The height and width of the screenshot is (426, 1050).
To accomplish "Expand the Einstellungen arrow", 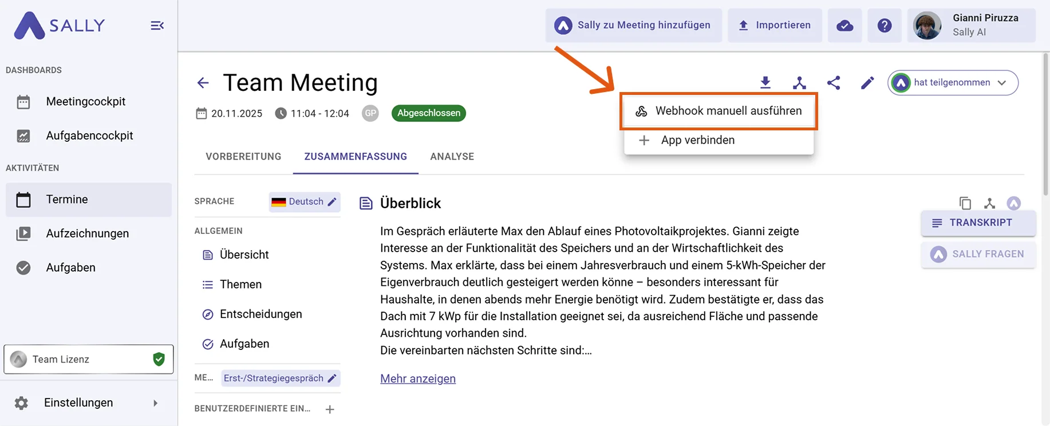I will (155, 403).
